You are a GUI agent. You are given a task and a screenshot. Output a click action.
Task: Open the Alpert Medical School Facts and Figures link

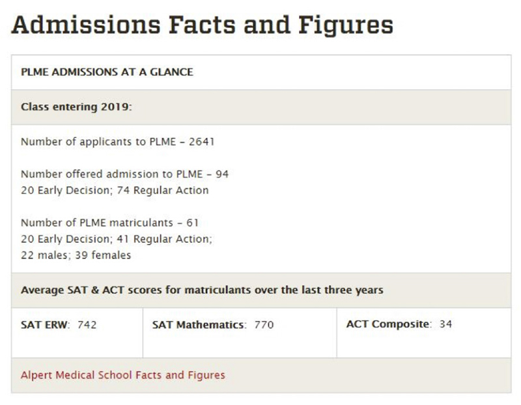pos(123,375)
